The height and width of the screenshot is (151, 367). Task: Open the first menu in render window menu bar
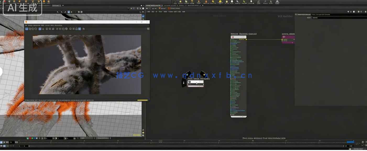[x=26, y=25]
